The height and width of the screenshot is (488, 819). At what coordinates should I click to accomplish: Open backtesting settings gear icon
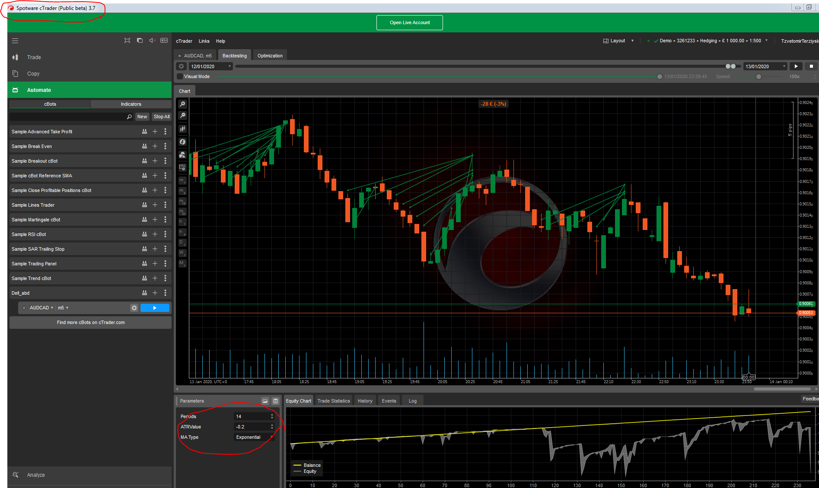[182, 66]
